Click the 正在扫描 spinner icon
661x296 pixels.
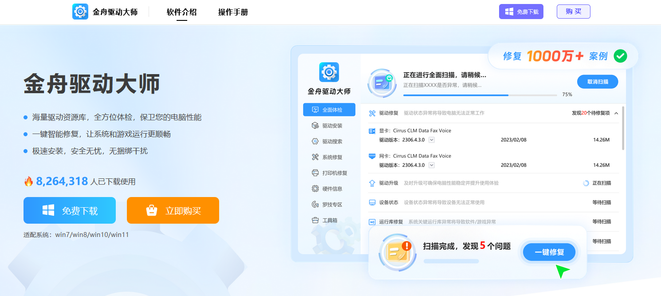(586, 183)
